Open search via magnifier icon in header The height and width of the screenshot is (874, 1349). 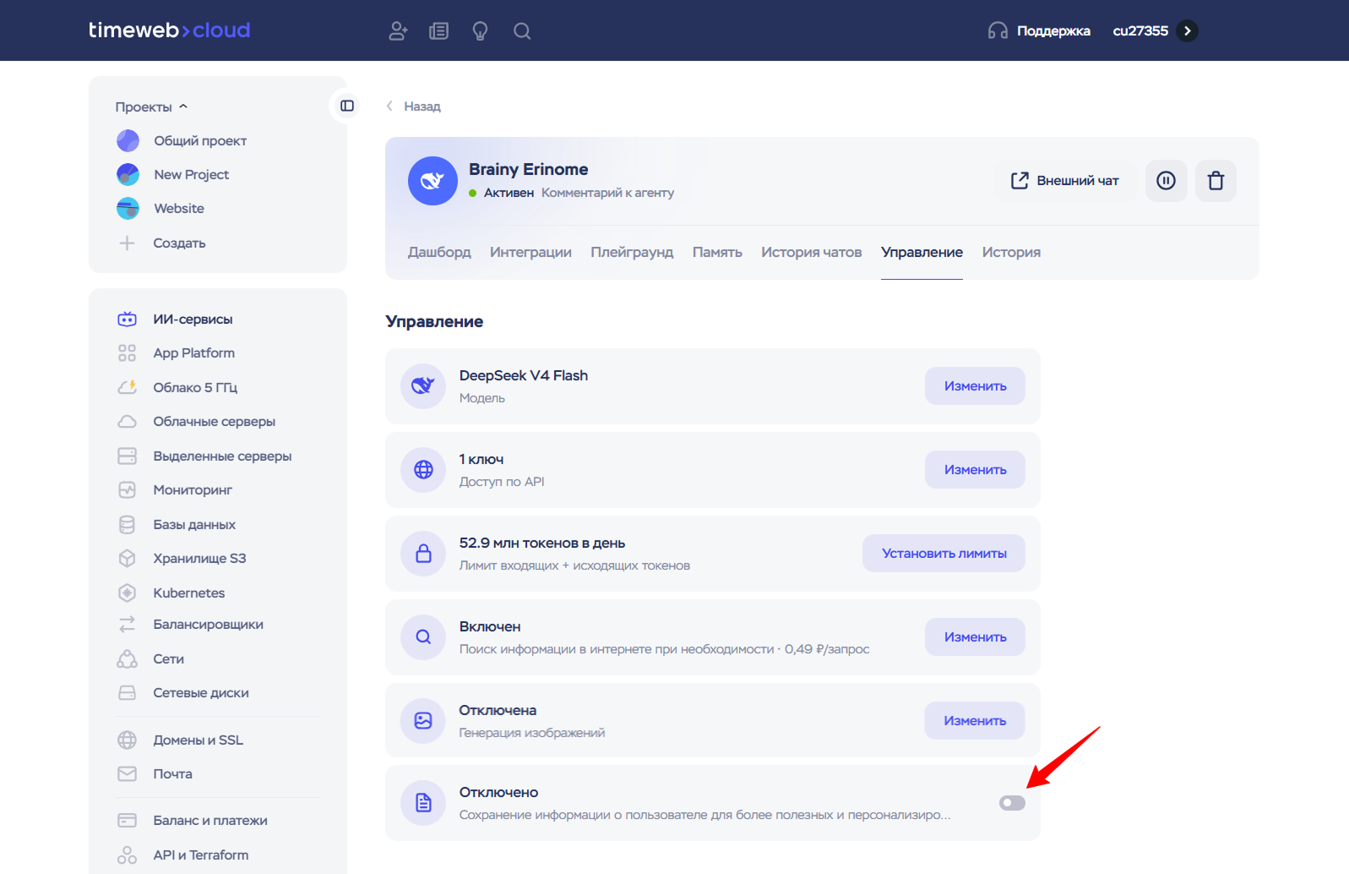click(522, 31)
